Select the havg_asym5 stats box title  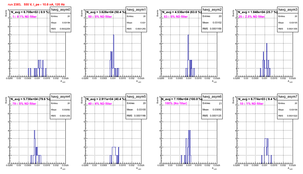136,97
